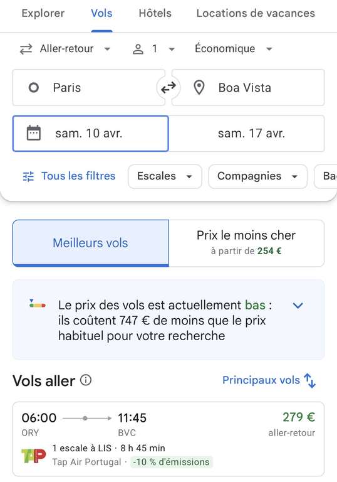The height and width of the screenshot is (482, 337).
Task: Swap origin and destination with the arrows icon
Action: (168, 88)
